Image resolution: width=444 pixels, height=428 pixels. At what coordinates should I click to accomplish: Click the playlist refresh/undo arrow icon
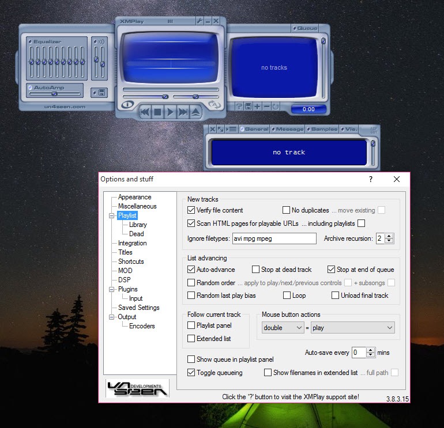coord(276,107)
